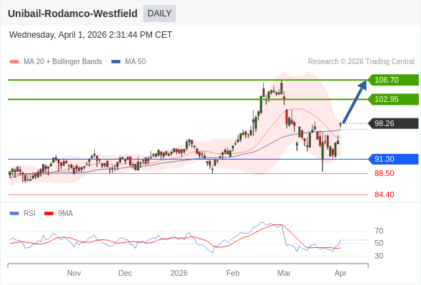The width and height of the screenshot is (421, 285).
Task: Click the MA 50 legend swatch
Action: click(x=116, y=62)
